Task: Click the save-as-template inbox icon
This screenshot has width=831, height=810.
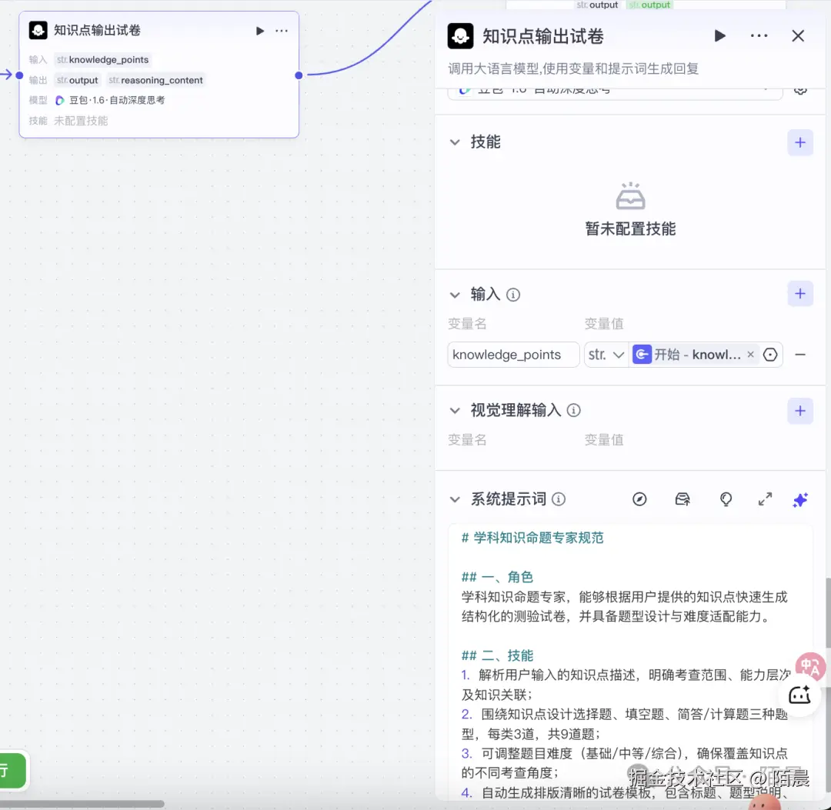Action: [682, 499]
